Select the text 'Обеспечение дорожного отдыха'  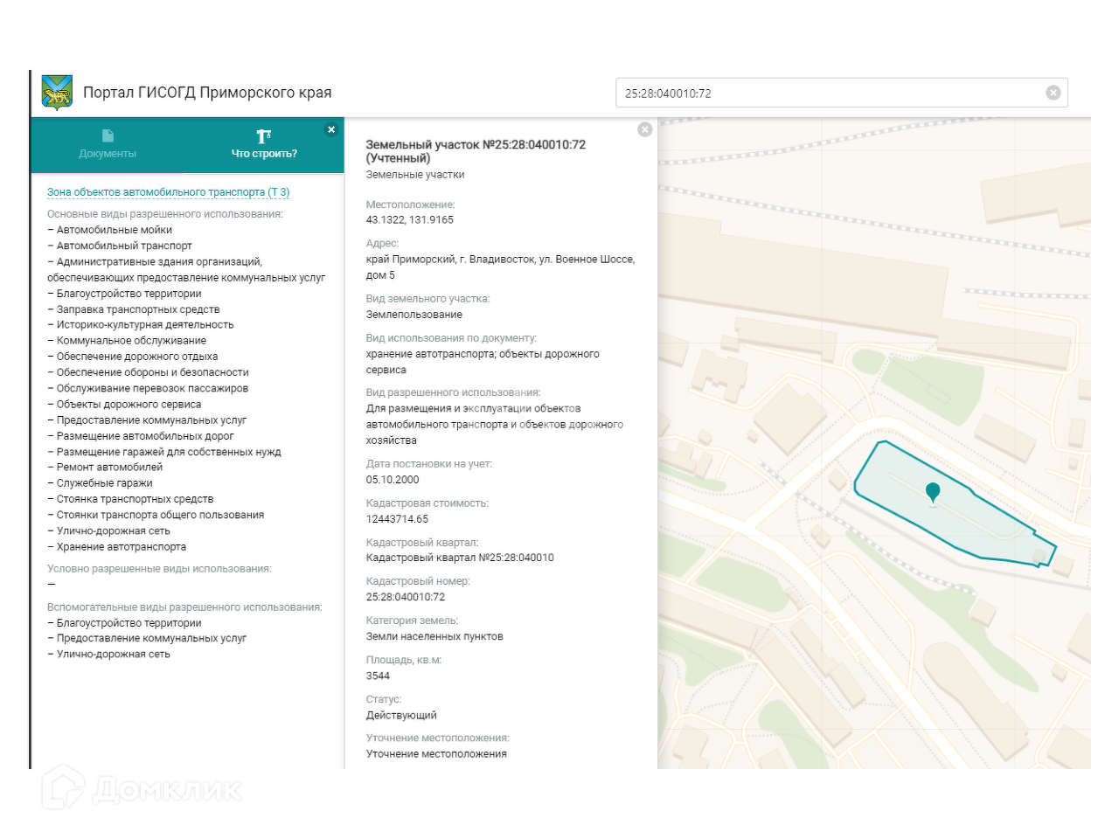point(137,357)
